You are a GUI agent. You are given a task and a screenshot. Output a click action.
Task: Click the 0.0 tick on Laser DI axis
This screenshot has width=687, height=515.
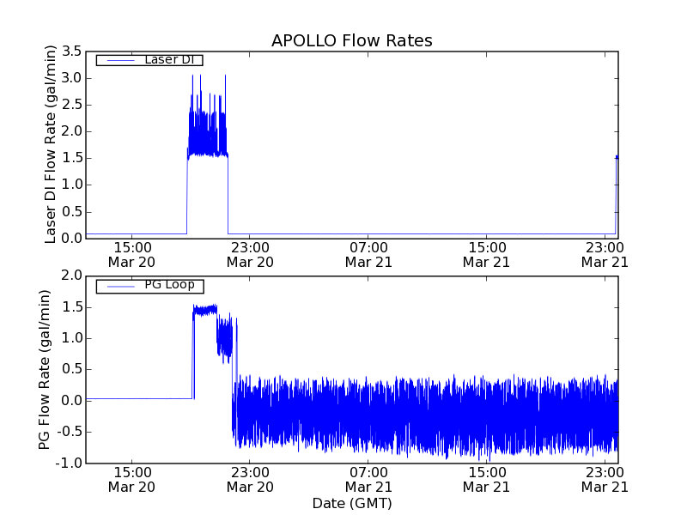click(x=72, y=239)
